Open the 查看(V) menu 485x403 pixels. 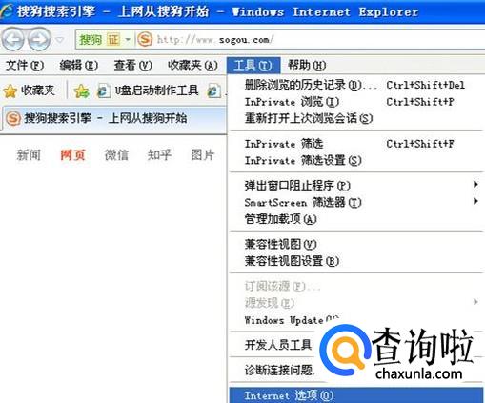(132, 66)
